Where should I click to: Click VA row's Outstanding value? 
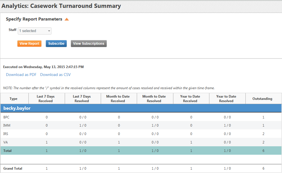tap(263, 142)
